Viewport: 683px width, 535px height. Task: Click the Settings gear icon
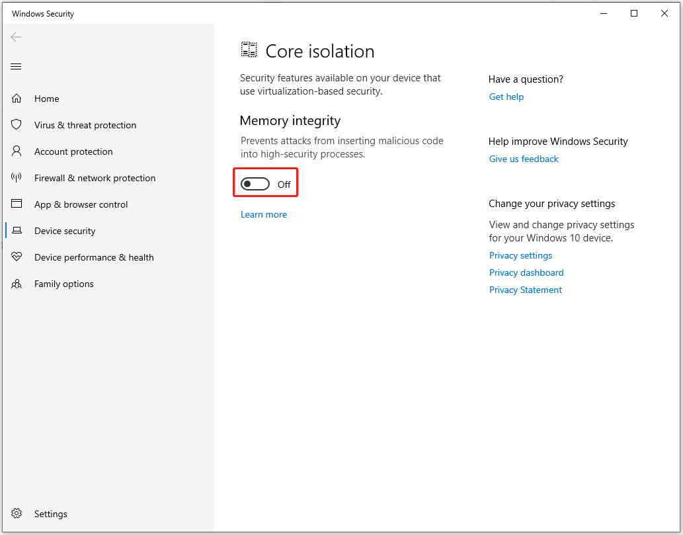[17, 514]
